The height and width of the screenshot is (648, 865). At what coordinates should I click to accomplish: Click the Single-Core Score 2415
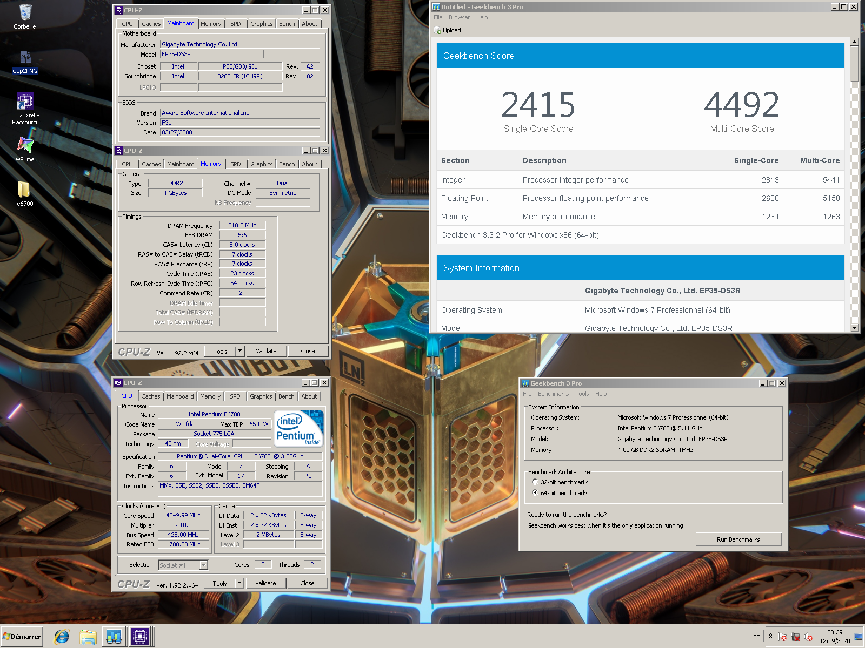[538, 105]
